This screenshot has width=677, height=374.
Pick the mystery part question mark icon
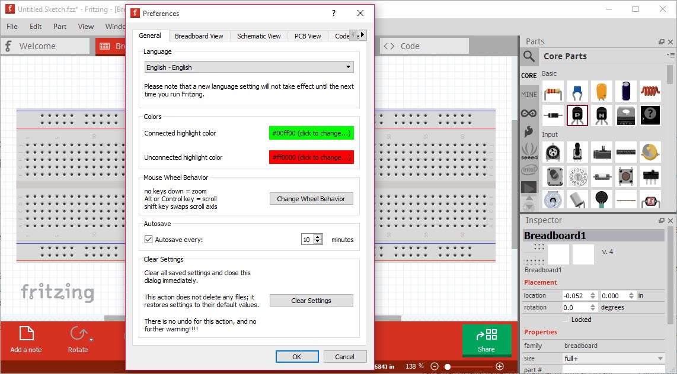coord(650,115)
